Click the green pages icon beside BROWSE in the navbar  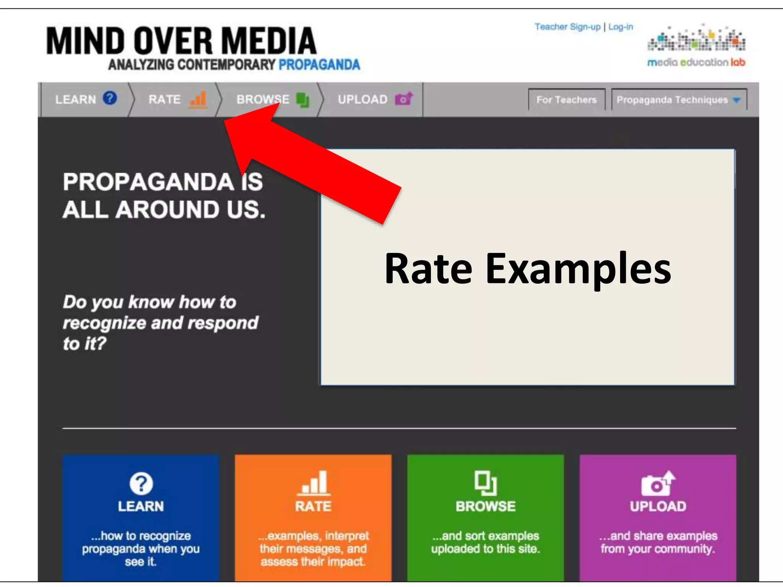click(303, 100)
